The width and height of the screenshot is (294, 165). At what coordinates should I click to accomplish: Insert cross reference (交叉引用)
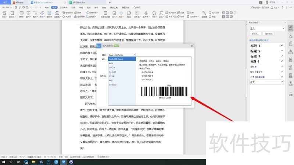click(214, 12)
